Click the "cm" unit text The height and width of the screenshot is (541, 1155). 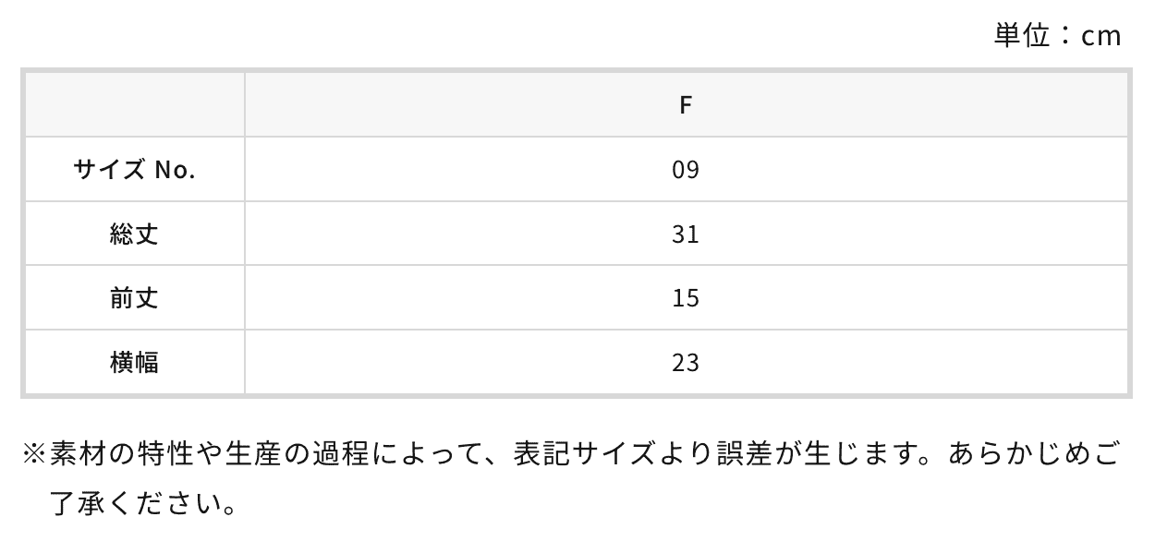click(1100, 35)
